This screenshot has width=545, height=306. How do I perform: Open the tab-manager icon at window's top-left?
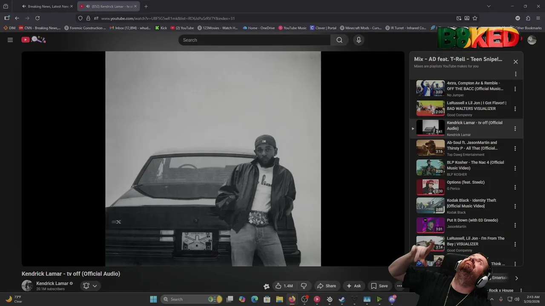[6, 6]
